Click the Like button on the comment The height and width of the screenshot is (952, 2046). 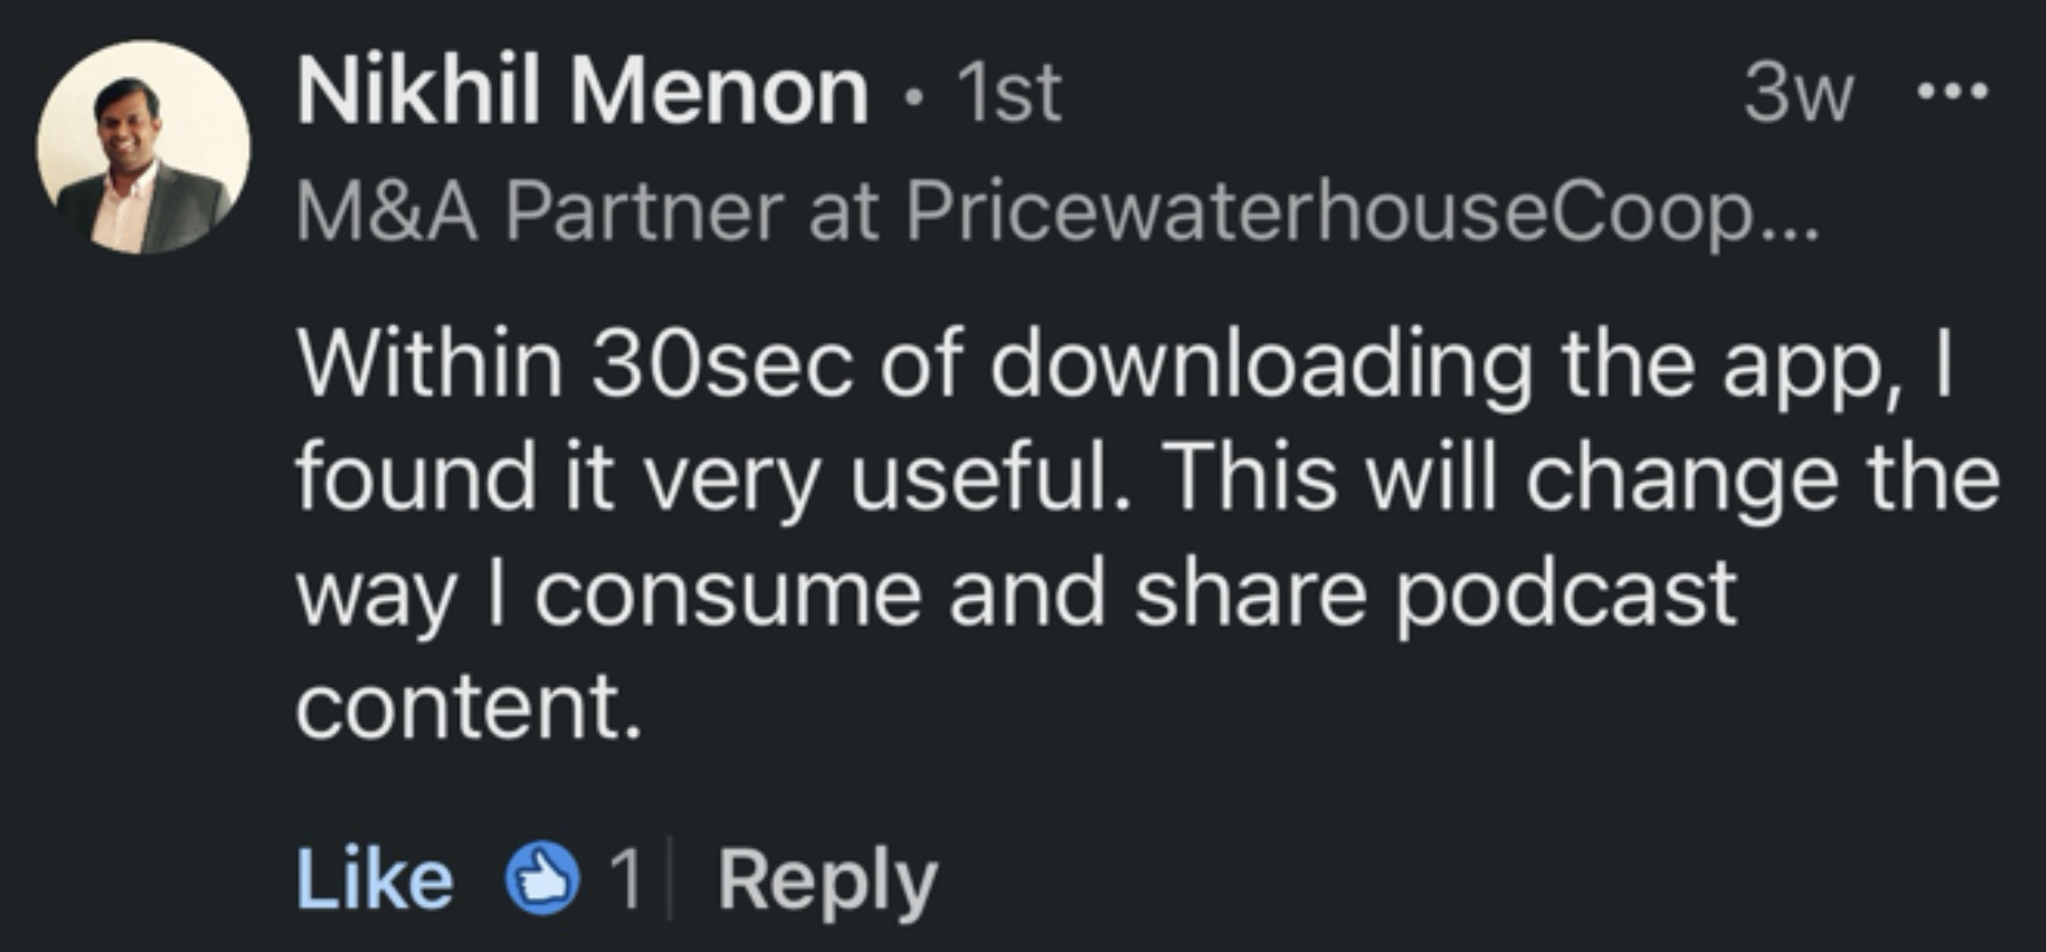375,880
